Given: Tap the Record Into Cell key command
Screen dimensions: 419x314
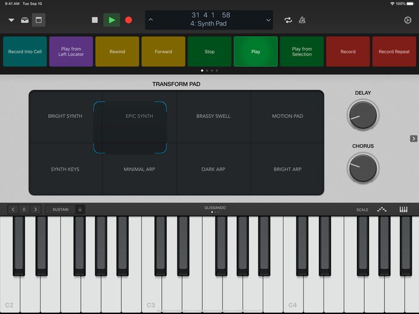Looking at the screenshot, I should click(25, 51).
